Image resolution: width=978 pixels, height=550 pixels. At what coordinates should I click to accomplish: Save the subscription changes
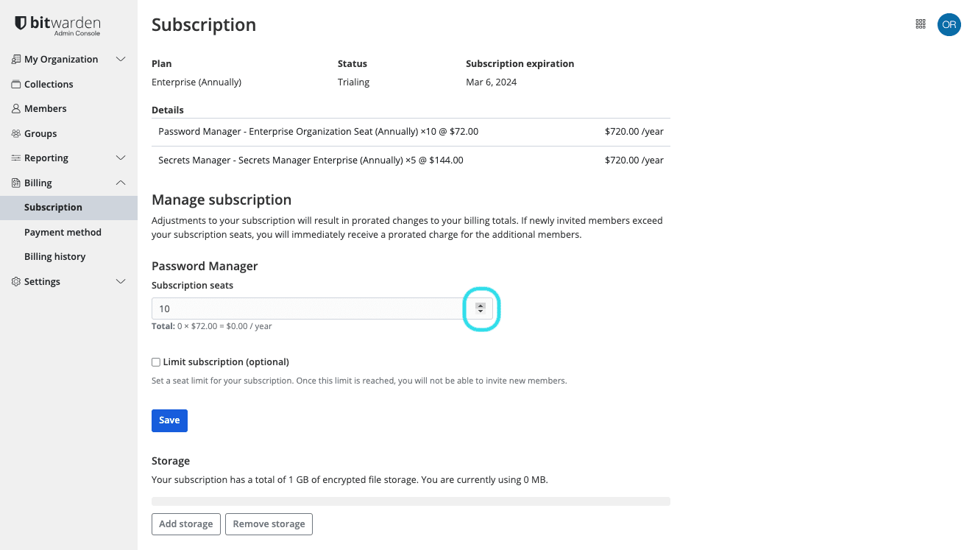[169, 420]
